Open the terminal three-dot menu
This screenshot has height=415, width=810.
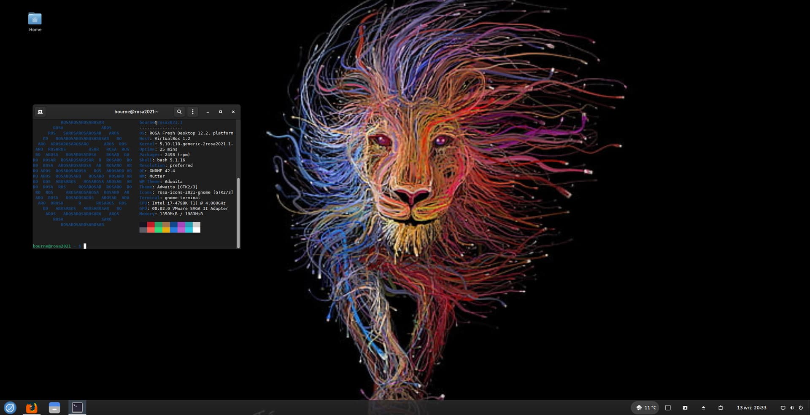pos(193,112)
